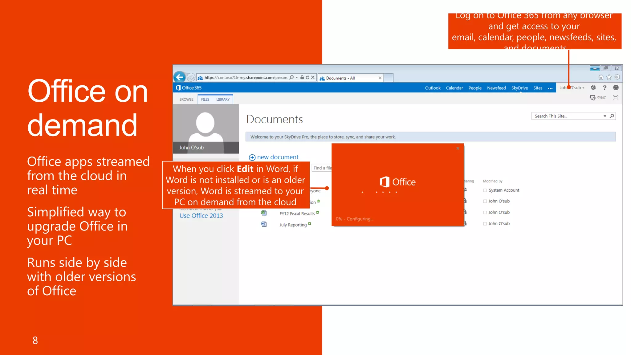Click the 'Search This Site' field

pyautogui.click(x=568, y=116)
